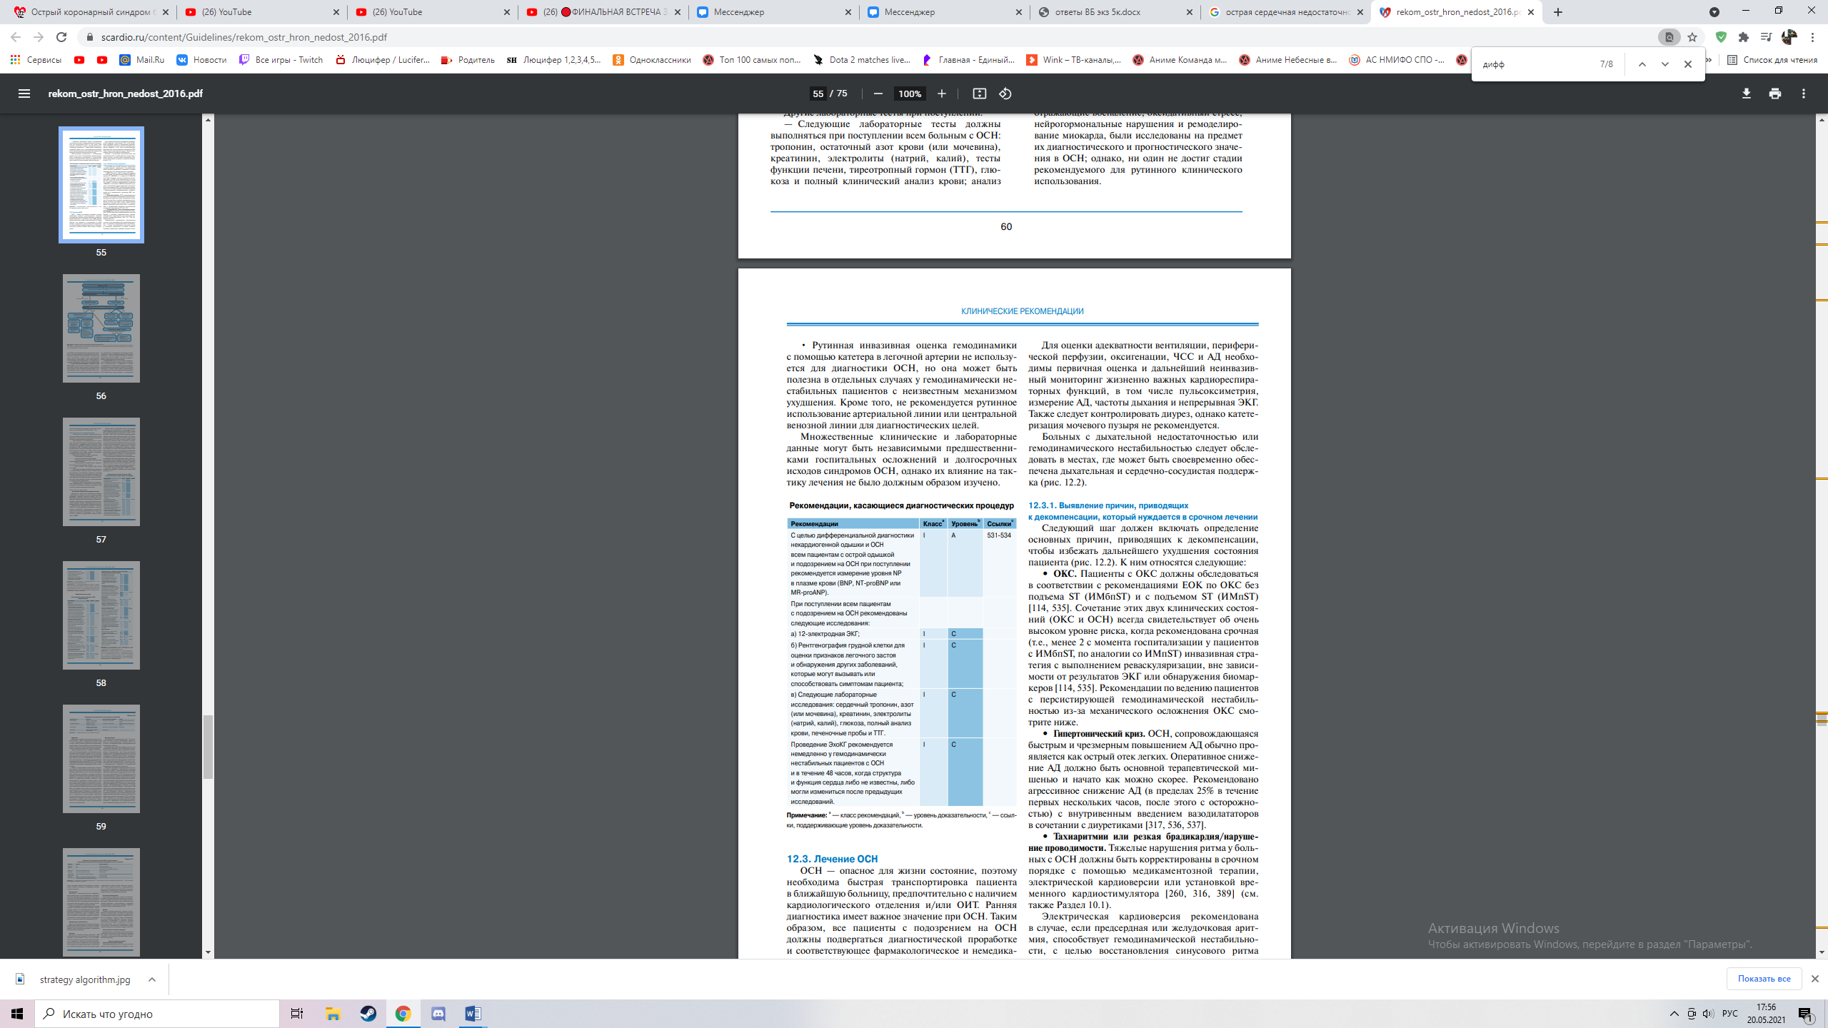This screenshot has width=1828, height=1028.
Task: Click the fit to page icon
Action: 979,94
